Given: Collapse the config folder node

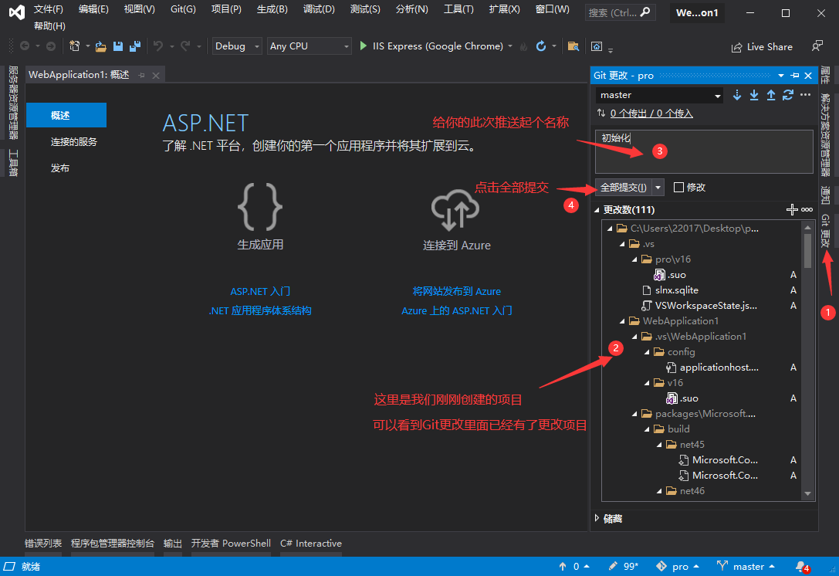Looking at the screenshot, I should click(647, 352).
